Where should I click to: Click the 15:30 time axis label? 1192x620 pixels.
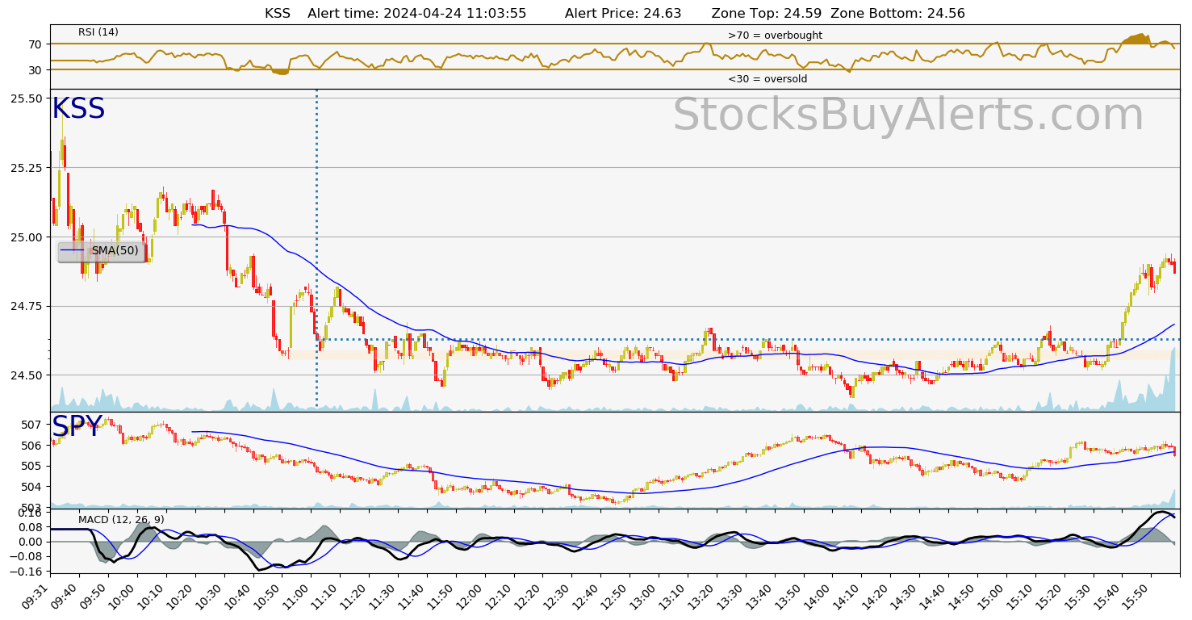(x=1078, y=597)
